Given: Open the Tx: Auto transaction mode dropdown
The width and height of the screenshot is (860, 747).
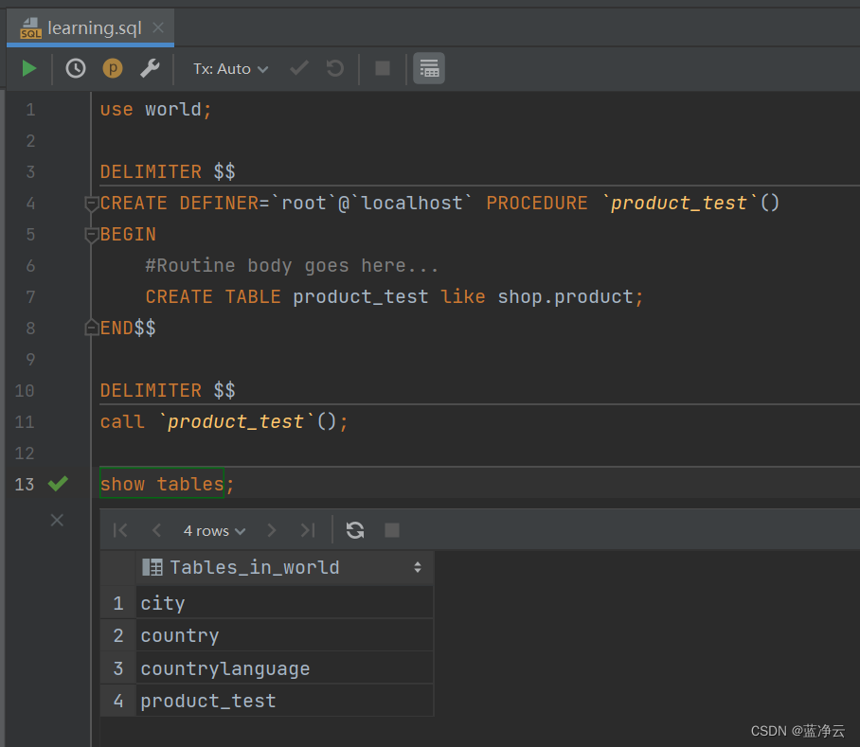Looking at the screenshot, I should click(x=231, y=69).
